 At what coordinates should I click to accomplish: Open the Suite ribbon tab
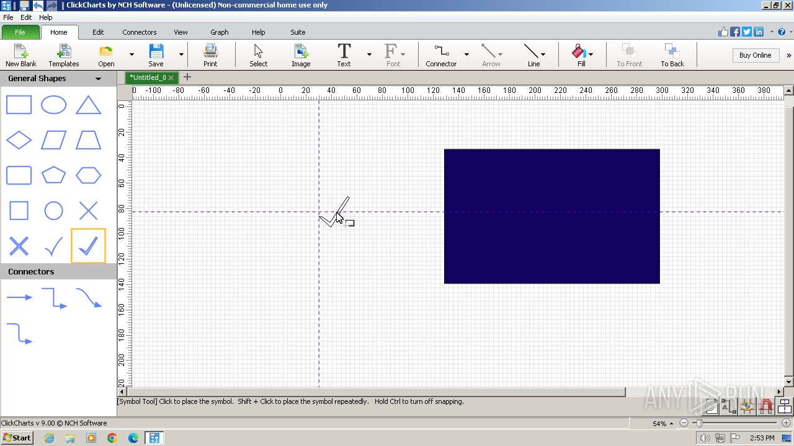298,32
